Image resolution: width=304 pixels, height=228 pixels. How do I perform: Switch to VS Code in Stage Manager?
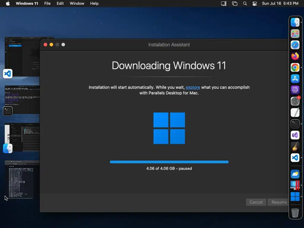pos(7,74)
